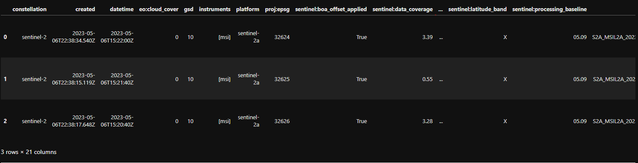The image size is (638, 163).
Task: Click row index 2
Action: pos(5,121)
